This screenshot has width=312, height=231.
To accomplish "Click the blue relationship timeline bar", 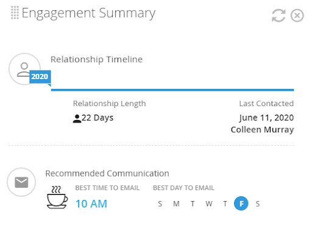I will click(x=172, y=90).
